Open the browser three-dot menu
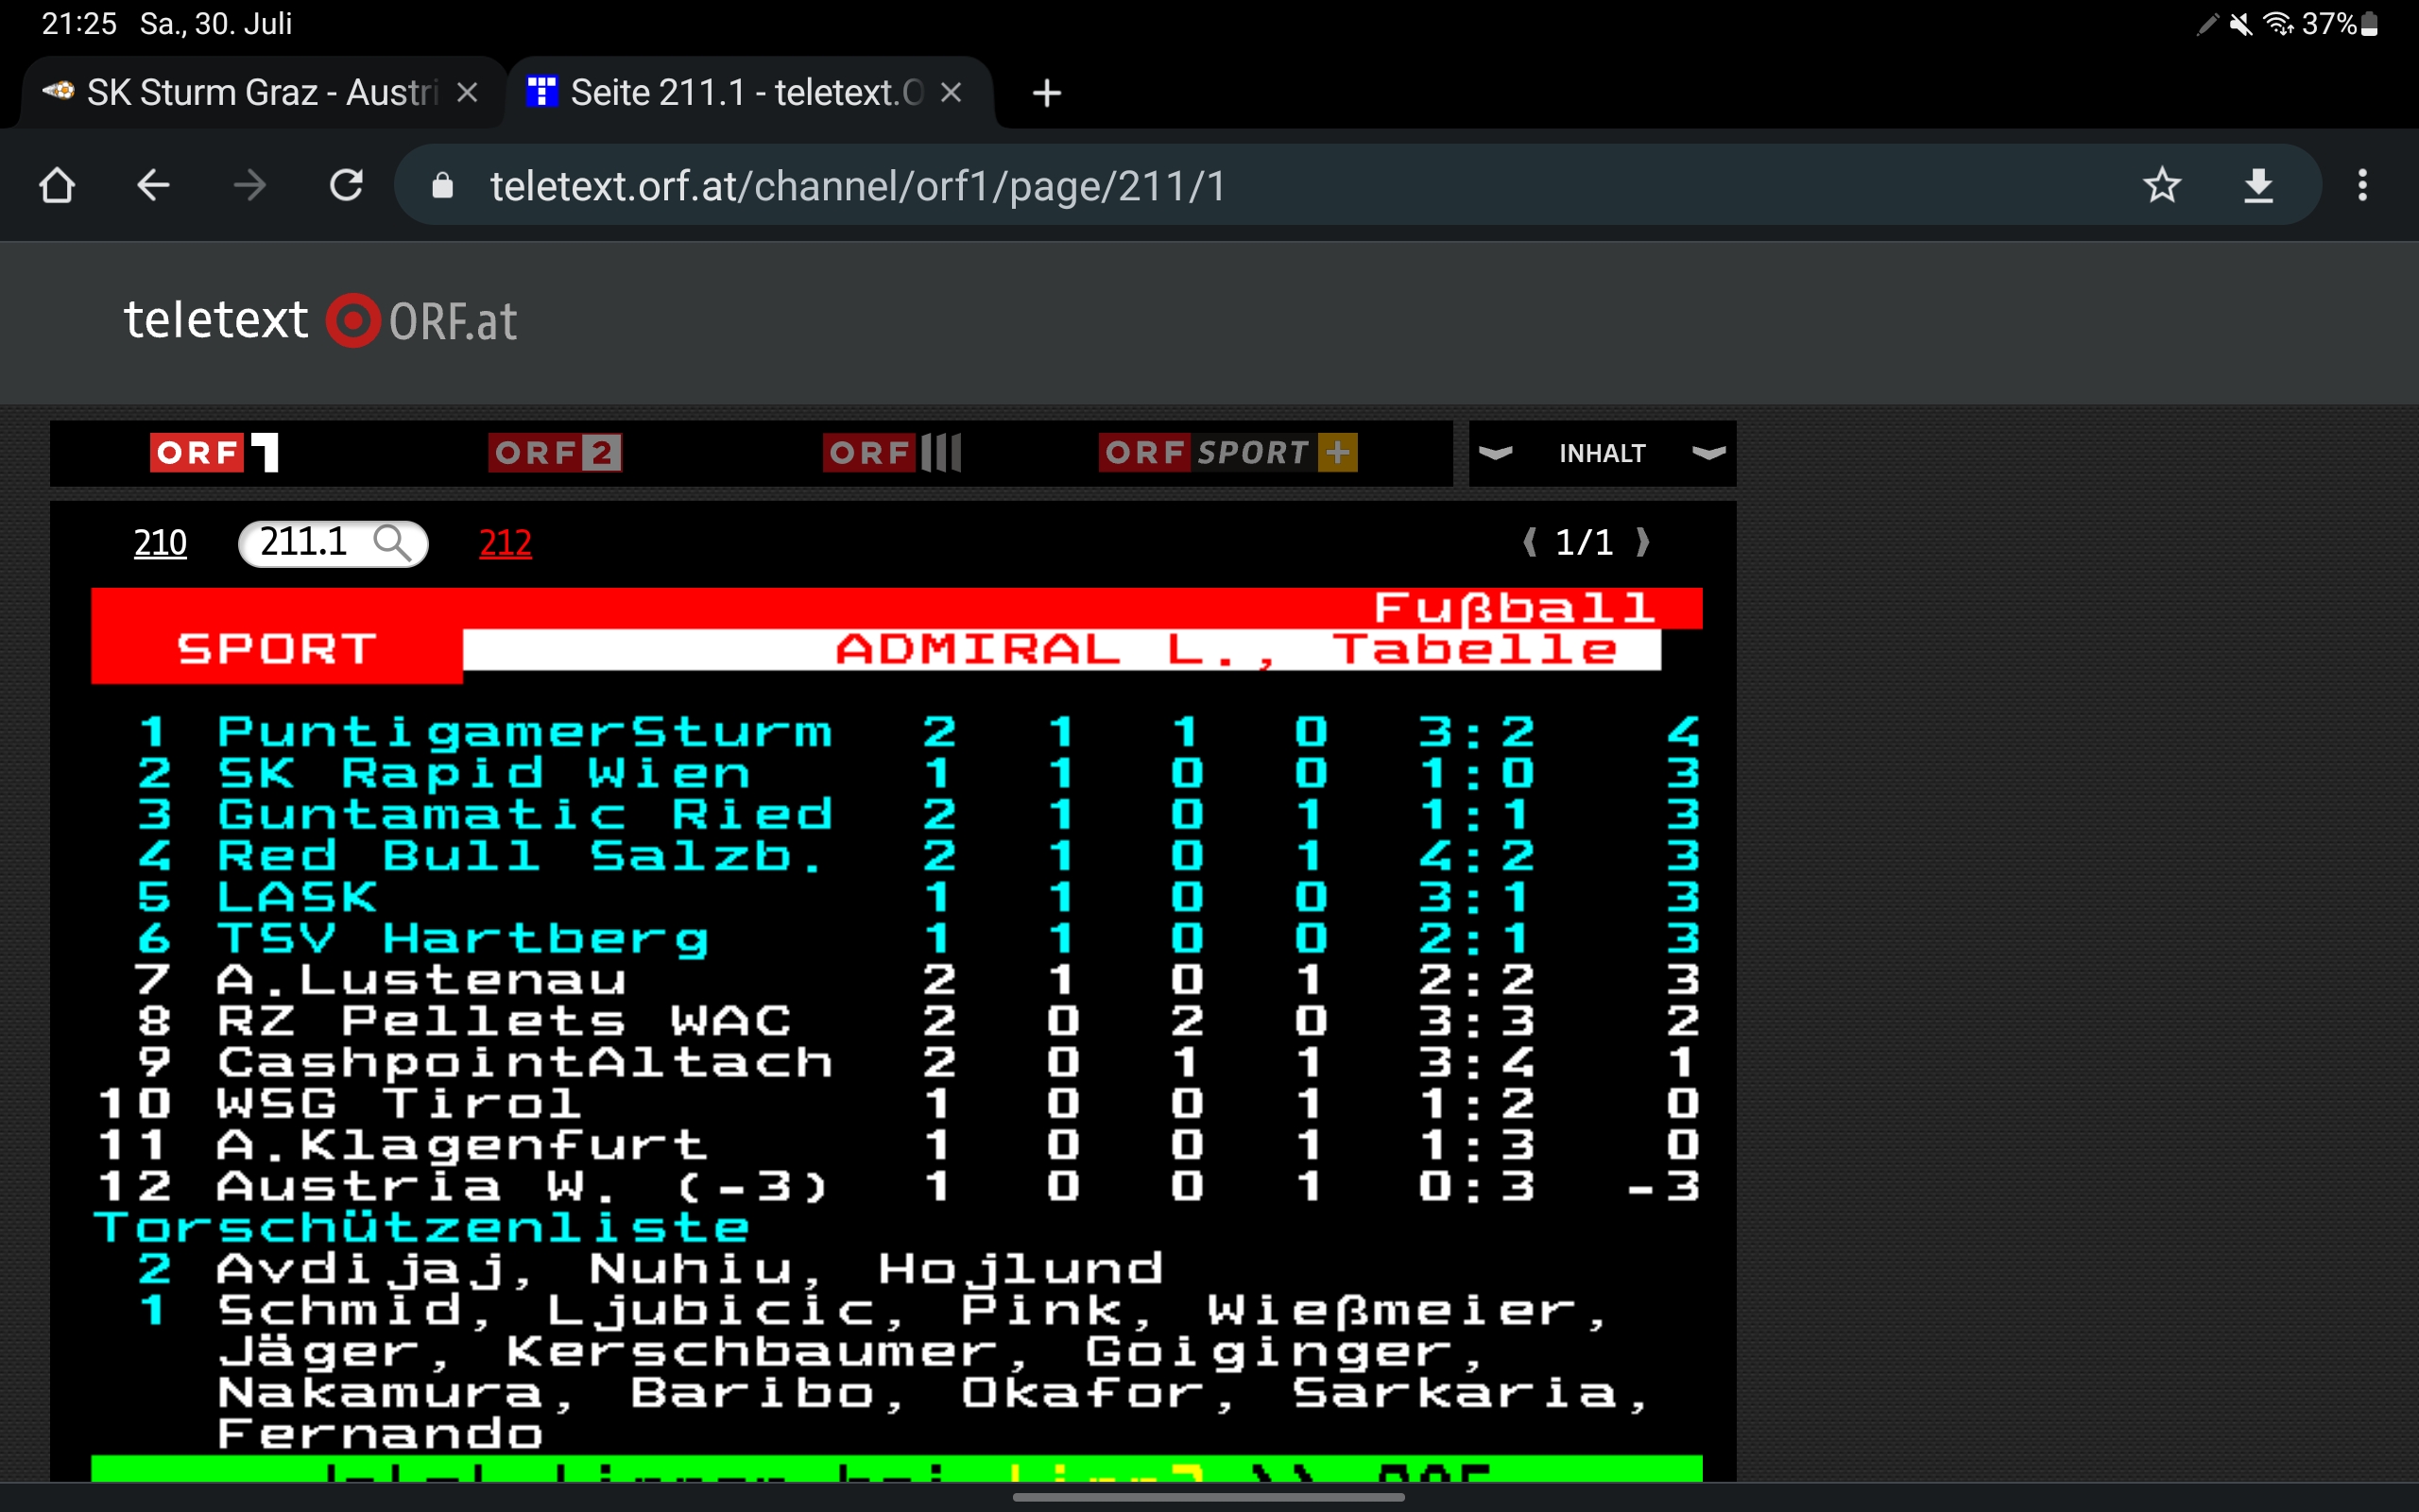Screen dimensions: 2419x1512 pyautogui.click(x=2362, y=185)
